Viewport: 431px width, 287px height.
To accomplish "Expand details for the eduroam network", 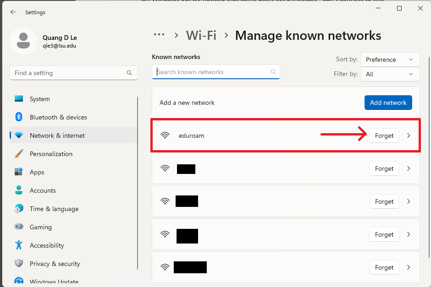I will 409,135.
